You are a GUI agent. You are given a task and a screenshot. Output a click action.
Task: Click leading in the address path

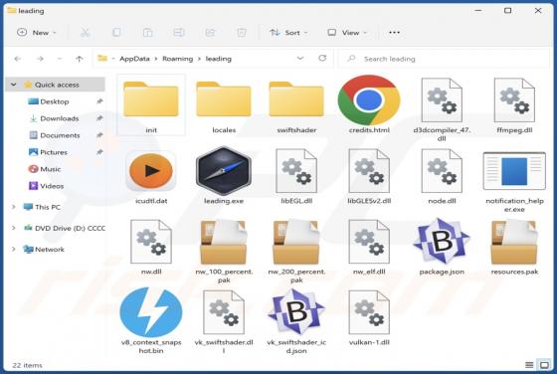(x=219, y=59)
